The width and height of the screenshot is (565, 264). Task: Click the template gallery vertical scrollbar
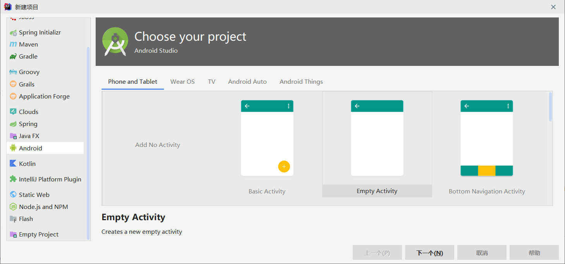(551, 107)
